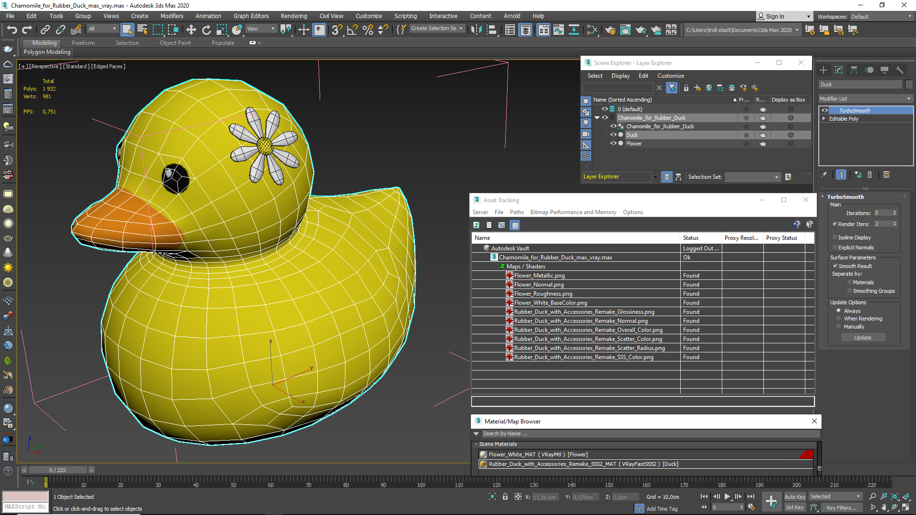Image resolution: width=916 pixels, height=515 pixels.
Task: Enable Isoline Display checkbox
Action: pos(835,237)
